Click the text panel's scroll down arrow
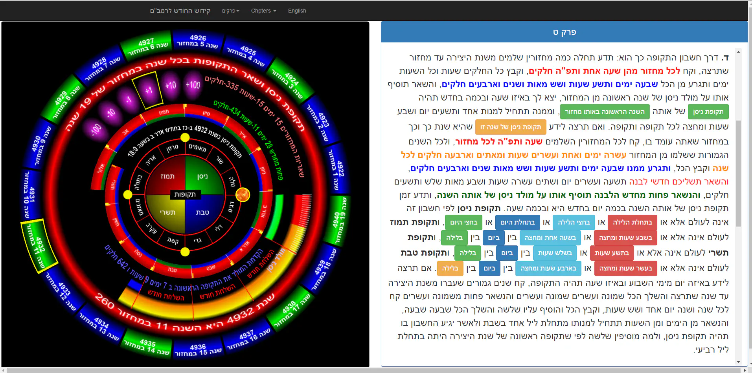 coord(738,362)
